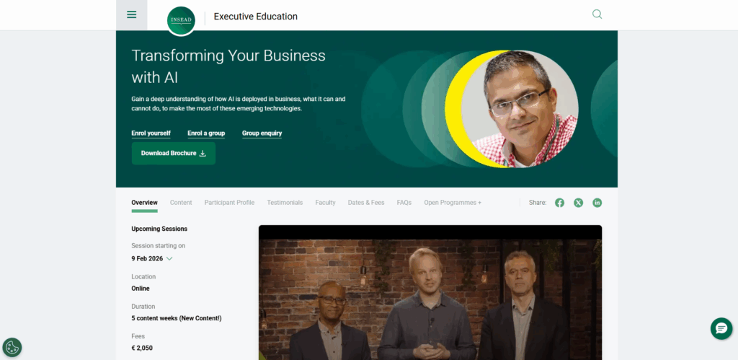The image size is (738, 360).
Task: Go to the Participant Profile tab
Action: tap(229, 203)
